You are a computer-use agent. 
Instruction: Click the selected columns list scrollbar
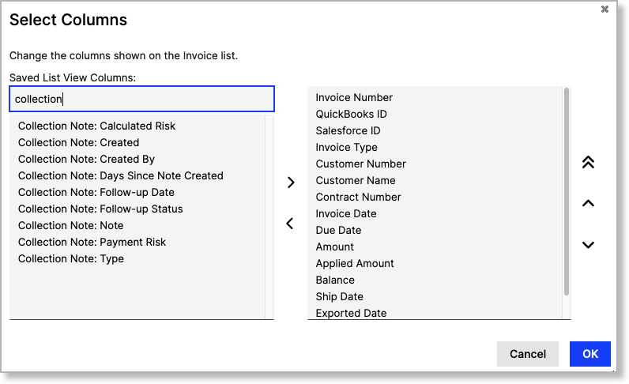point(567,192)
